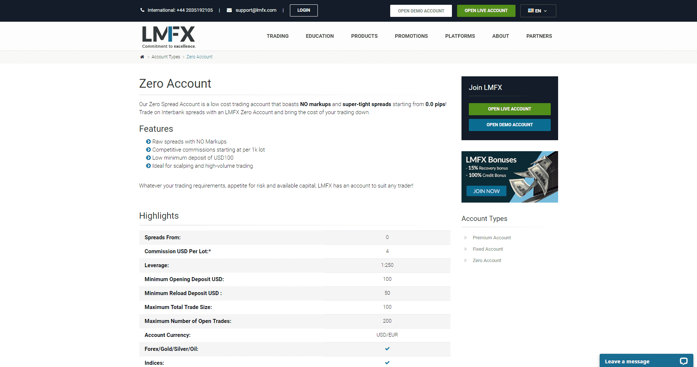Click the checkmark in the Indices row
The height and width of the screenshot is (367, 697).
(x=387, y=363)
